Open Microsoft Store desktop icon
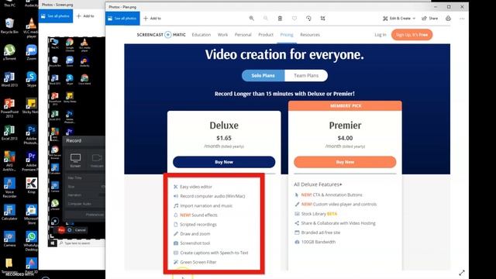 (31, 215)
